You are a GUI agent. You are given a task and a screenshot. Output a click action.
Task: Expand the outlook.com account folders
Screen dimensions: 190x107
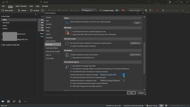[x=2, y=34]
